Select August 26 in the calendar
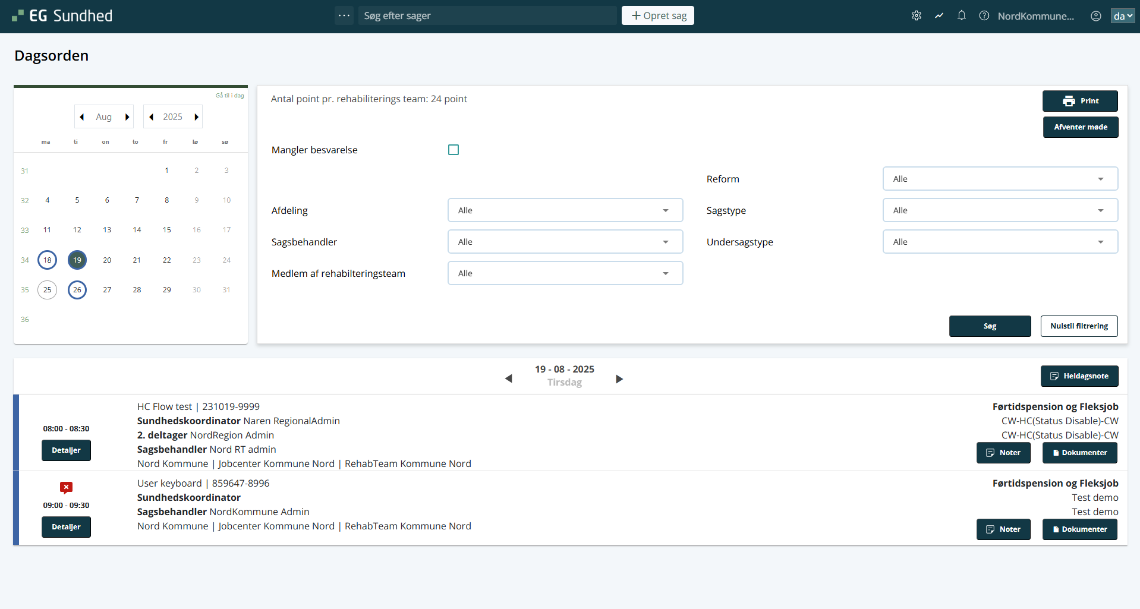The image size is (1140, 609). pos(77,290)
